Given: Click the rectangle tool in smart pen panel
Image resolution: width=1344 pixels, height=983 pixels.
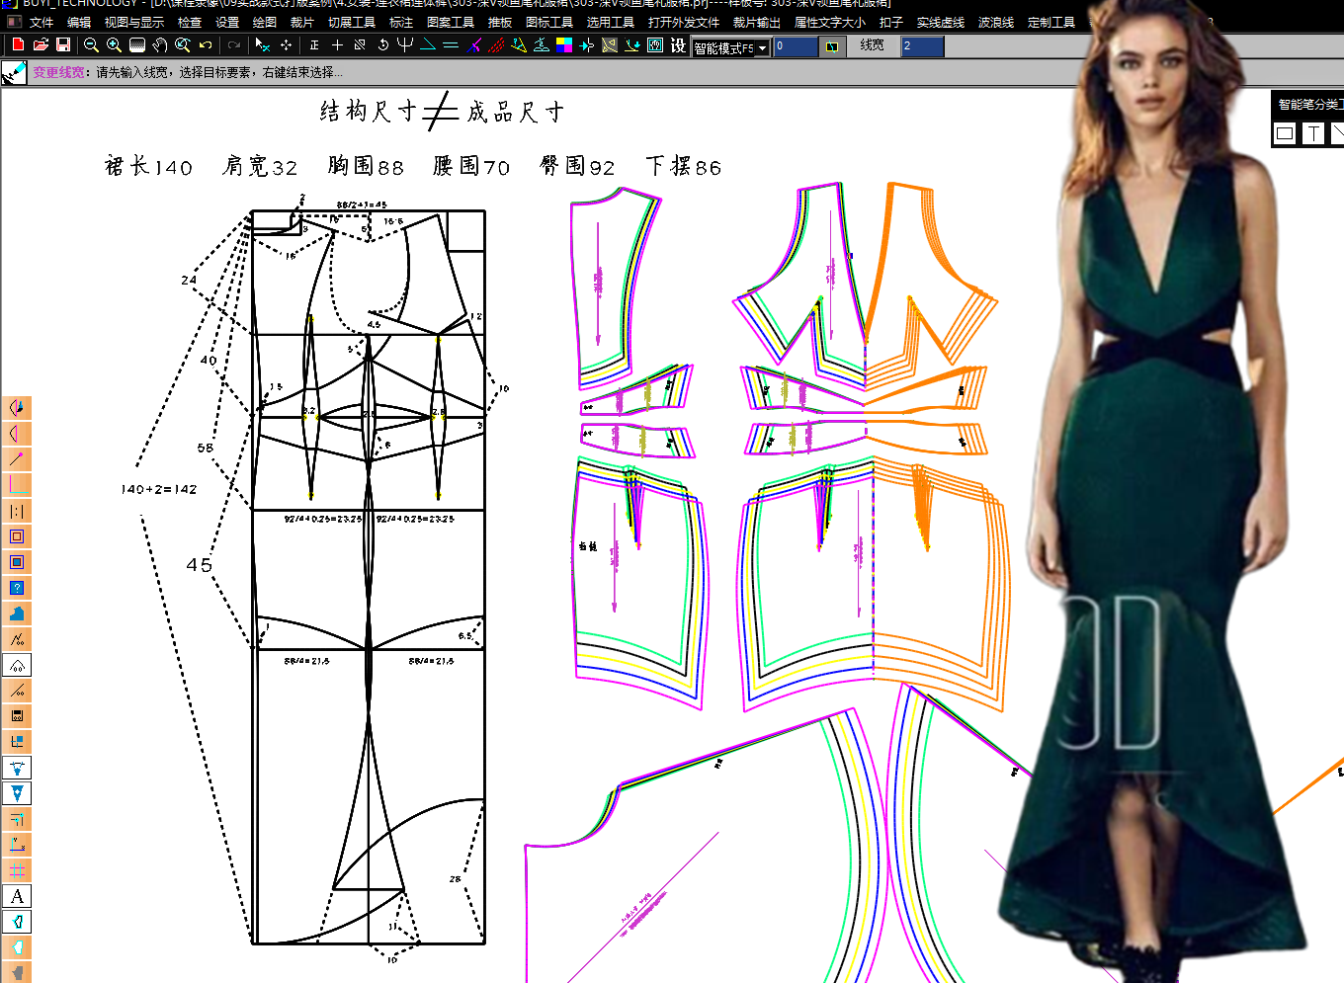Looking at the screenshot, I should tap(1285, 133).
